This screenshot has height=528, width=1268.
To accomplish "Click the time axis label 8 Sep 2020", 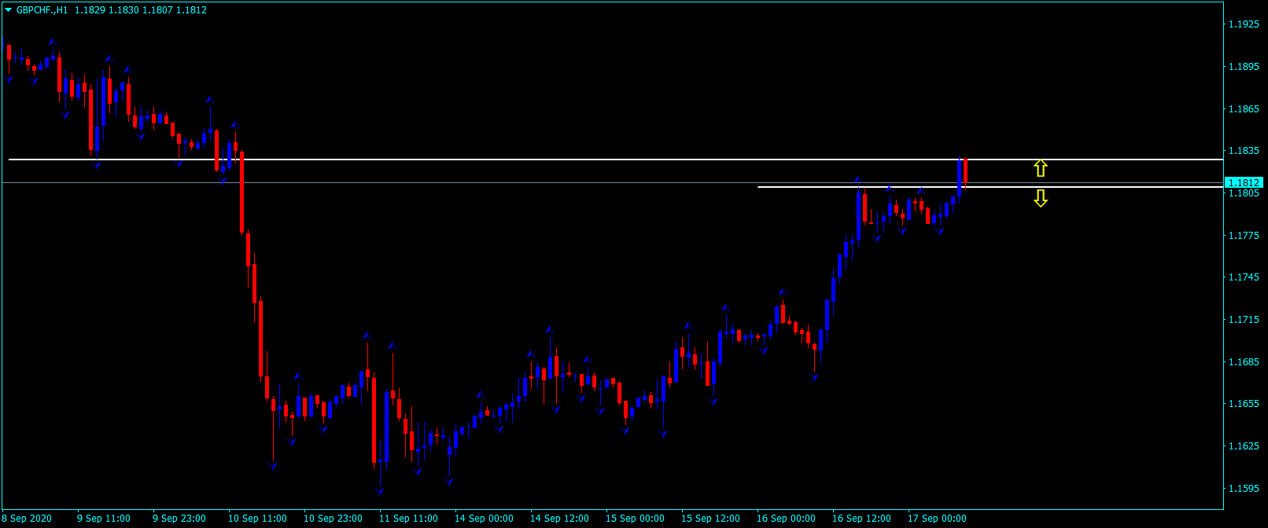I will tap(27, 519).
